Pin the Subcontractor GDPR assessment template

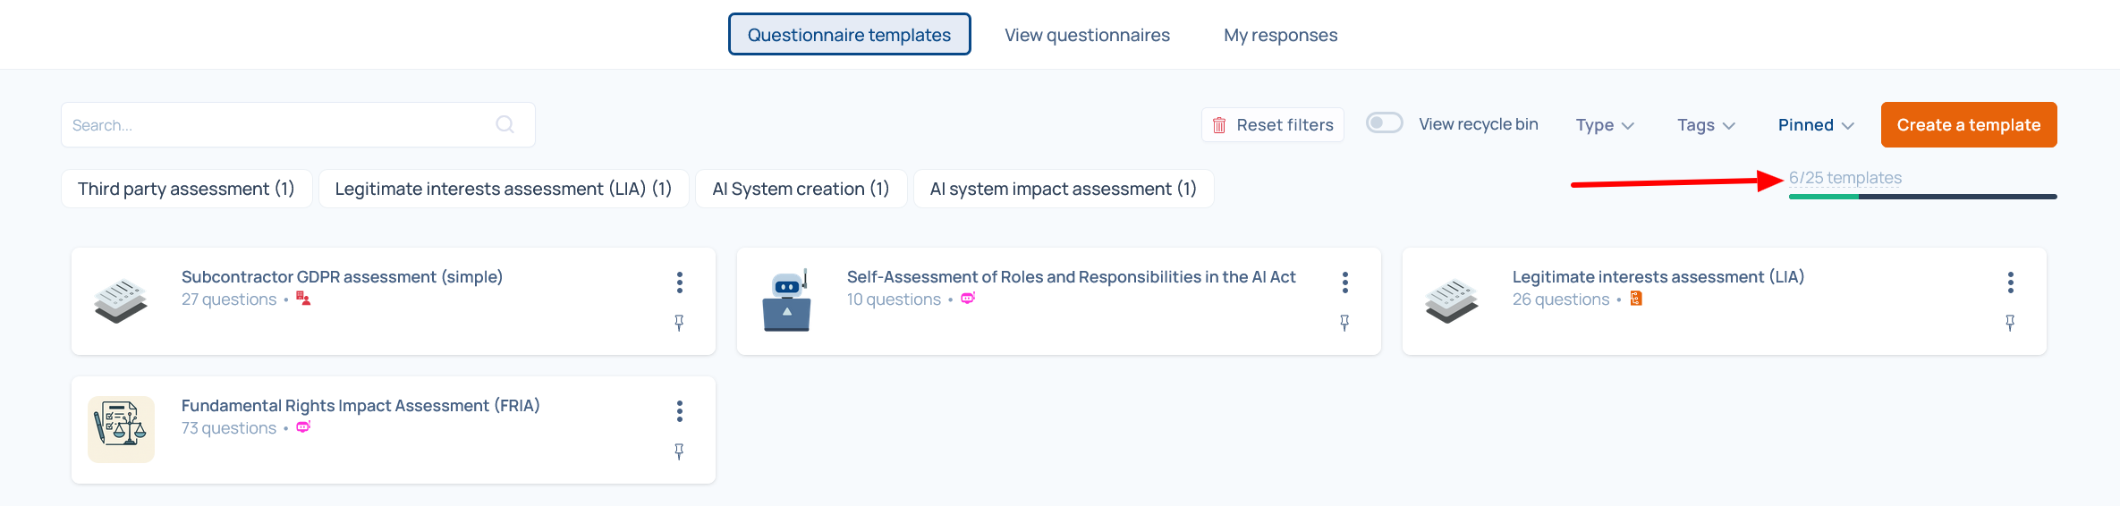[679, 323]
